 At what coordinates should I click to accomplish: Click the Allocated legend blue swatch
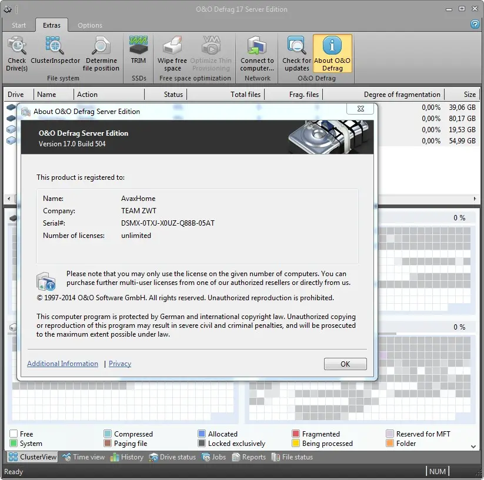pyautogui.click(x=202, y=434)
